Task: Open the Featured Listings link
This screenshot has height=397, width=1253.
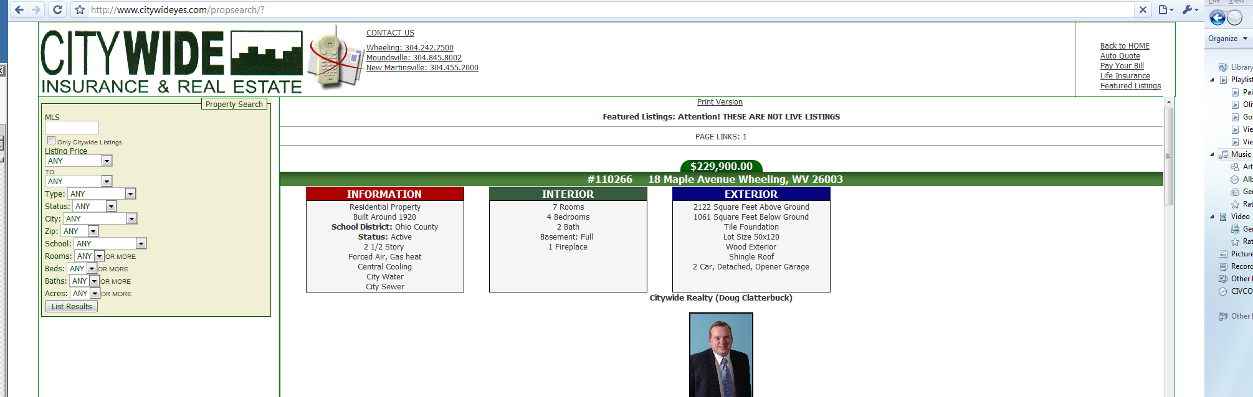Action: click(1130, 86)
